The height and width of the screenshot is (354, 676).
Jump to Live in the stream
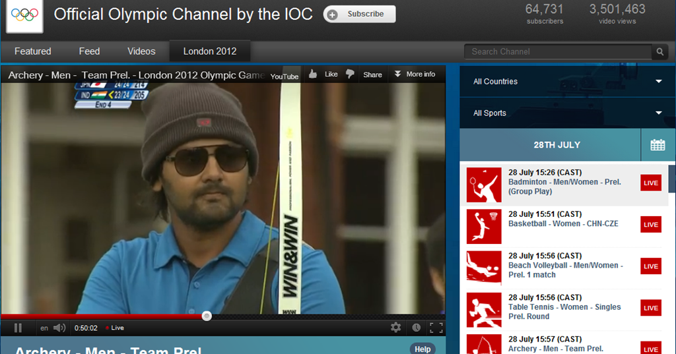pyautogui.click(x=115, y=328)
